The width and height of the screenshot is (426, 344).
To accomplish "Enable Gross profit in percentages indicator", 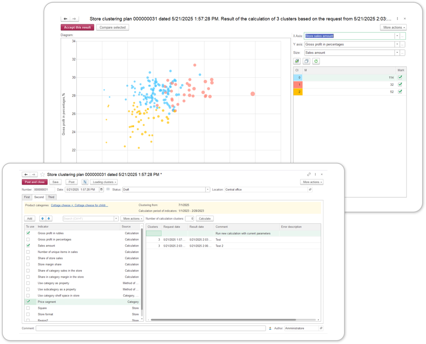I will pos(28,239).
